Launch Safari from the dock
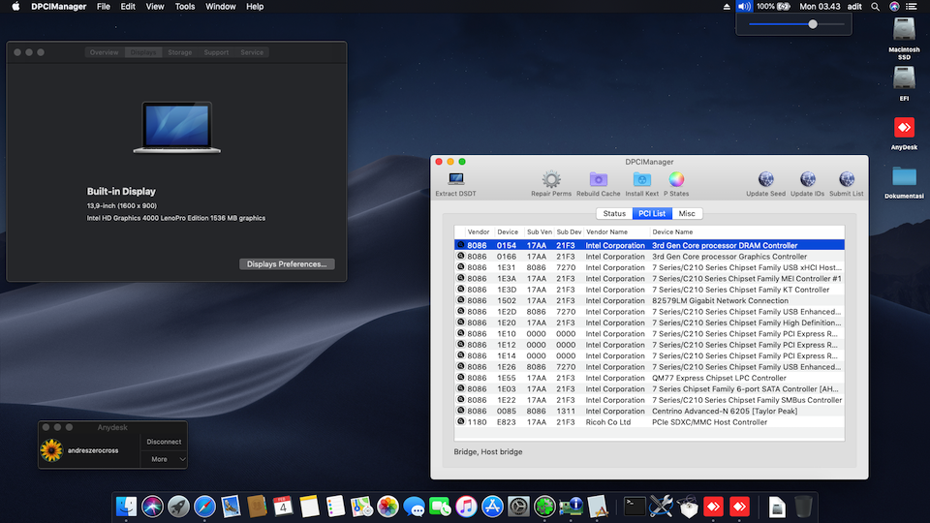The image size is (930, 523). (x=204, y=507)
